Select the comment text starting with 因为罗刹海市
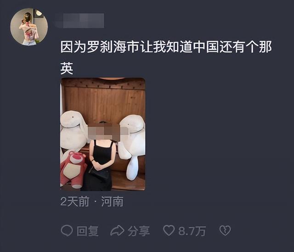 coord(166,58)
